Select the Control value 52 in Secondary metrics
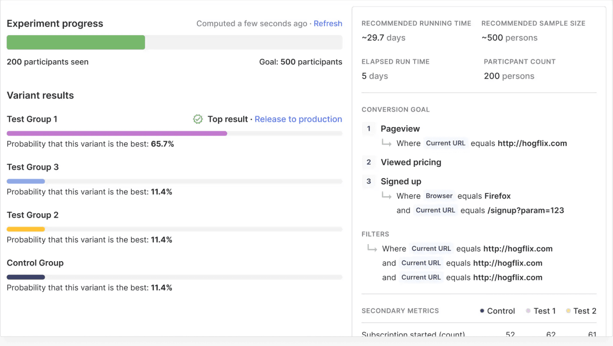The image size is (613, 346). tap(510, 335)
